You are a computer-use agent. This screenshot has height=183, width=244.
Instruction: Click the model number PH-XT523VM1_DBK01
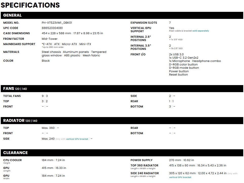tap(57, 23)
